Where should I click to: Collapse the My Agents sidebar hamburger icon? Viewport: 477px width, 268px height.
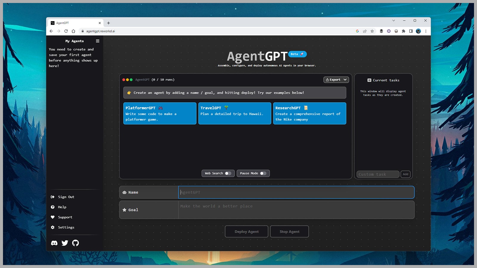[x=97, y=41]
